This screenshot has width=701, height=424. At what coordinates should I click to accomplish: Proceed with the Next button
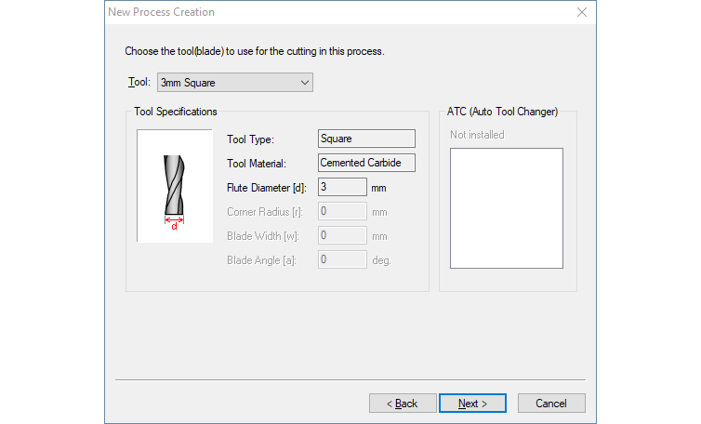[x=472, y=404]
